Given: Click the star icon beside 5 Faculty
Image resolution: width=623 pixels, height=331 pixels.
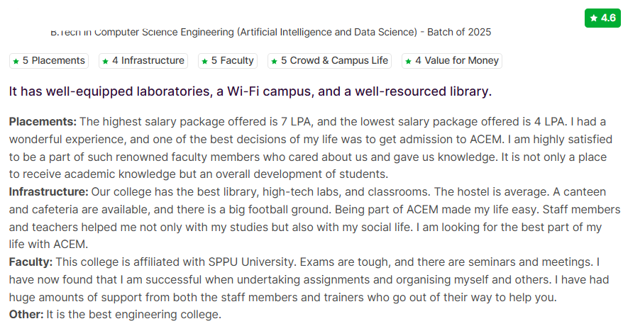Looking at the screenshot, I should (x=204, y=62).
